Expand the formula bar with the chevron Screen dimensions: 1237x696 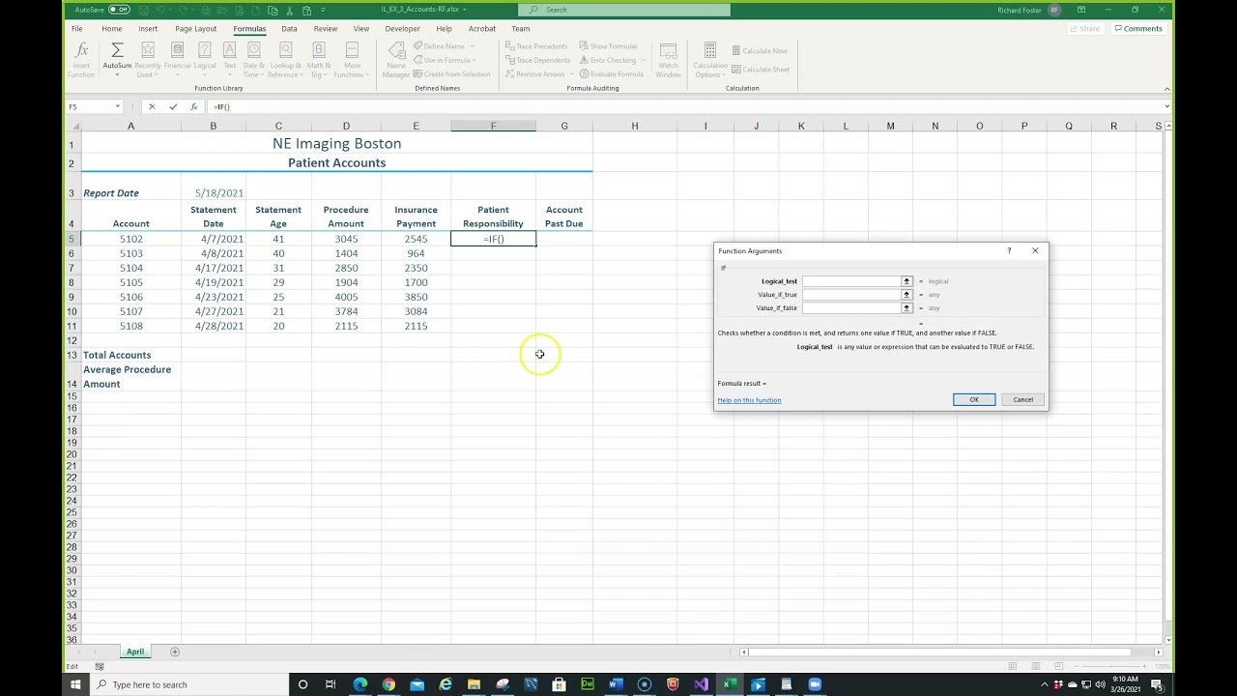click(1166, 106)
